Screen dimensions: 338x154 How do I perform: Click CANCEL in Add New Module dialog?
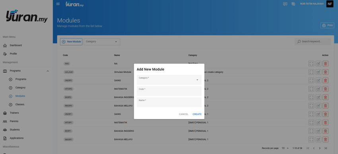point(184,114)
